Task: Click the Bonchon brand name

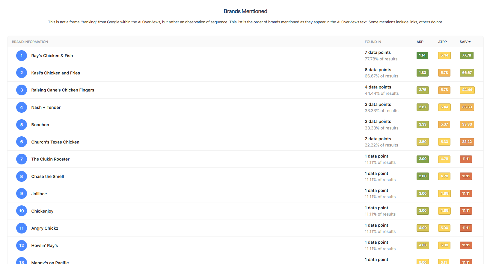Action: 40,125
